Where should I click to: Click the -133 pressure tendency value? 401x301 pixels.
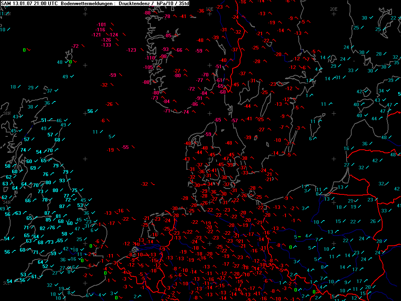[x=106, y=45]
